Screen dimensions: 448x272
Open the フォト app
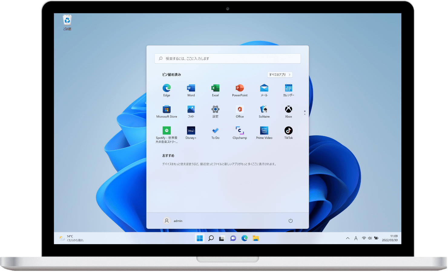[191, 112]
